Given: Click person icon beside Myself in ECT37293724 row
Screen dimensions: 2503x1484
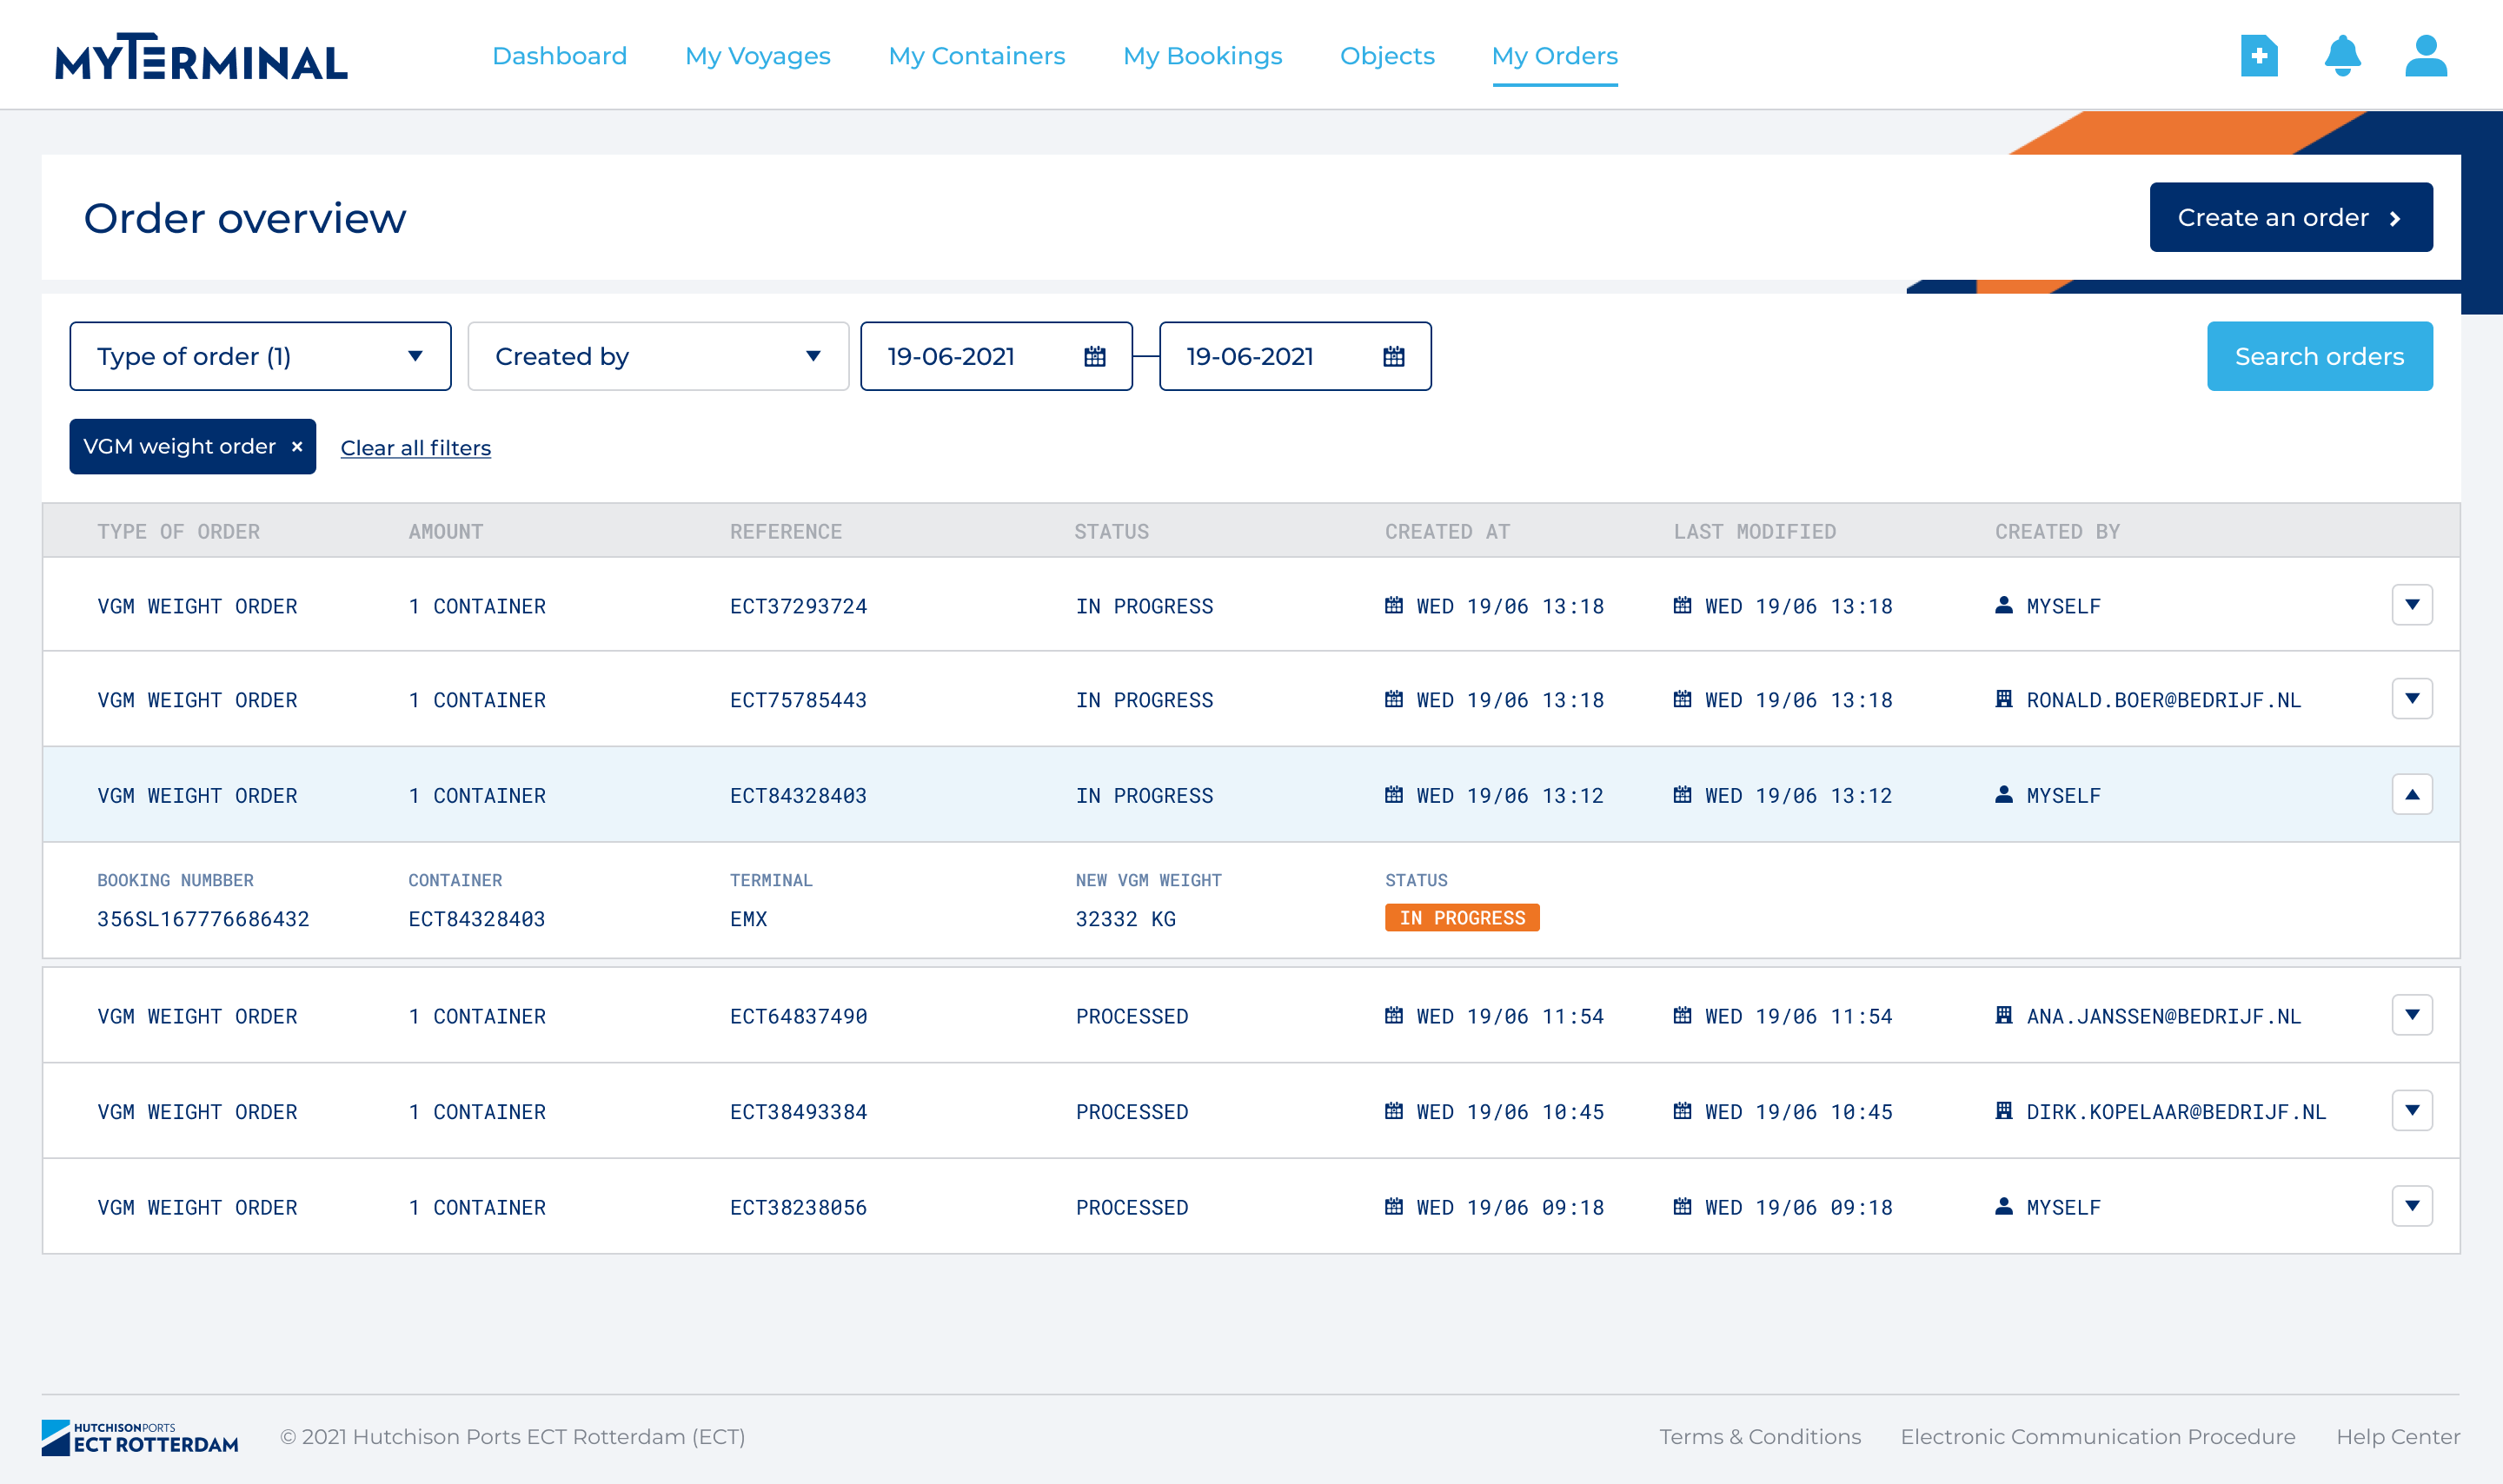Looking at the screenshot, I should click(2003, 605).
